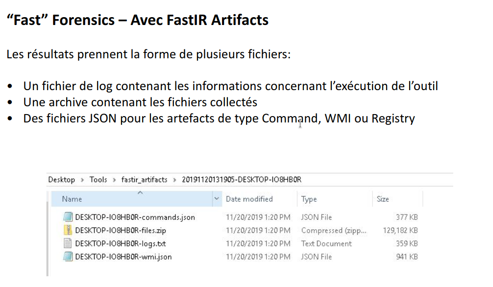This screenshot has width=493, height=287.
Task: Open the Name column filter dropdown arrow
Action: [x=217, y=199]
